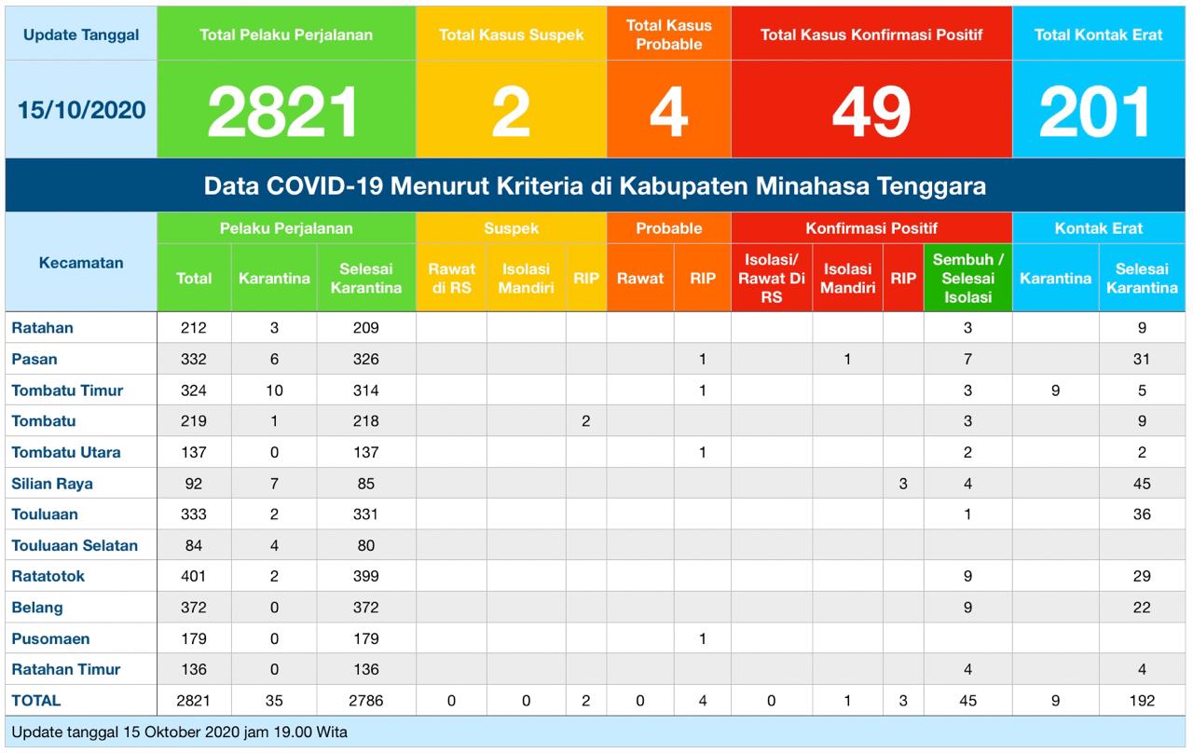This screenshot has width=1193, height=753.
Task: Select the Kecamatan column header
Action: pos(81,262)
